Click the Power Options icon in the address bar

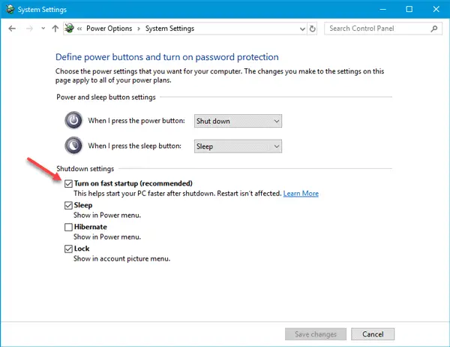point(69,29)
